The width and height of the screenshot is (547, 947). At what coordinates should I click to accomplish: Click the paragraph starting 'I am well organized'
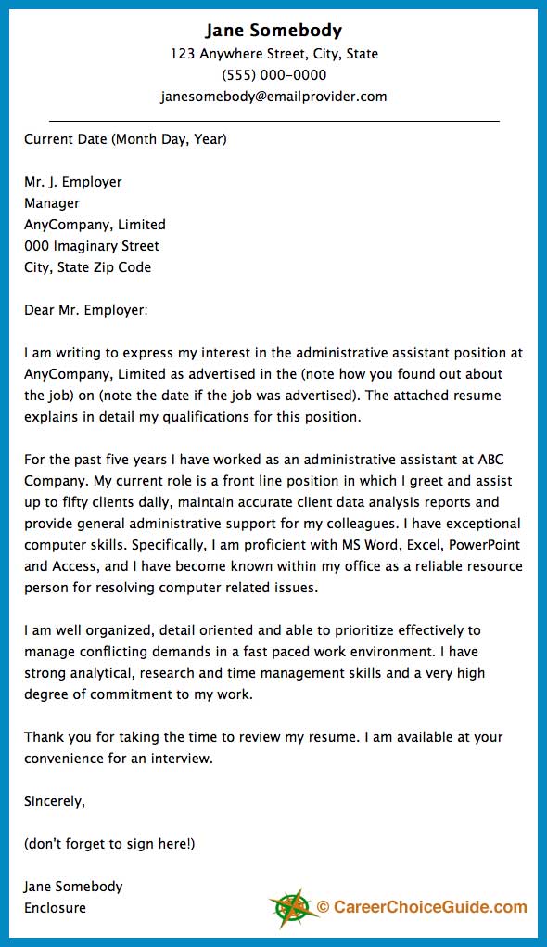pyautogui.click(x=255, y=663)
